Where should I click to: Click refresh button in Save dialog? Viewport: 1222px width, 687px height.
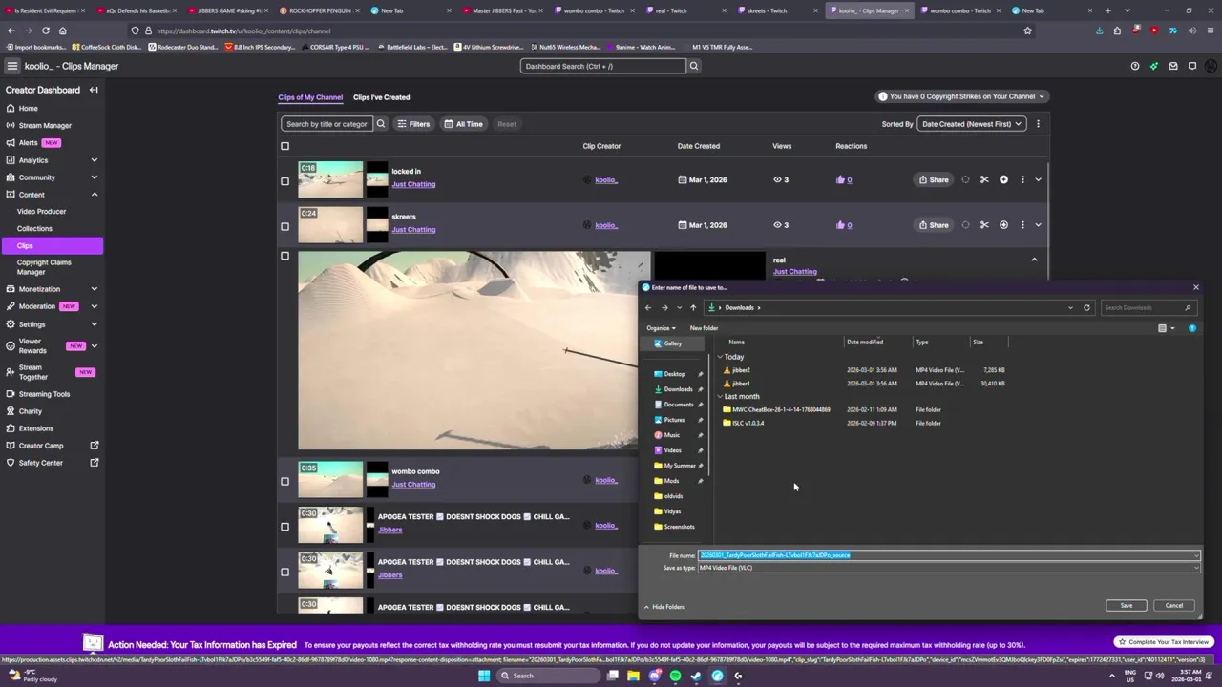(x=1086, y=307)
